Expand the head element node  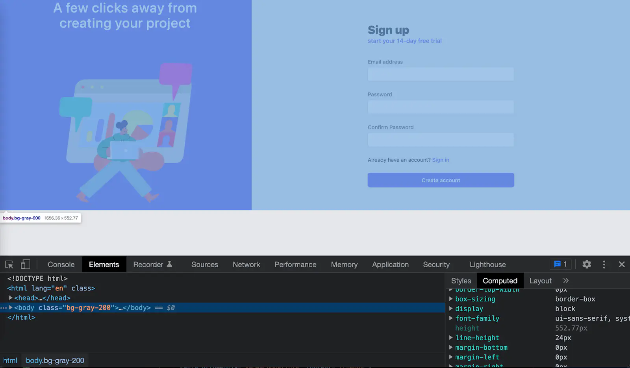pos(11,298)
